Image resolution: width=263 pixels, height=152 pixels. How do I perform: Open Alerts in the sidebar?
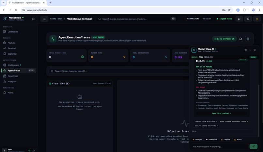pyautogui.click(x=19, y=93)
